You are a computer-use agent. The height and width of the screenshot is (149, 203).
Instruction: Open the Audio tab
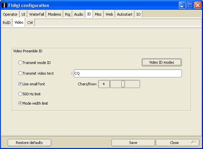[79, 14]
